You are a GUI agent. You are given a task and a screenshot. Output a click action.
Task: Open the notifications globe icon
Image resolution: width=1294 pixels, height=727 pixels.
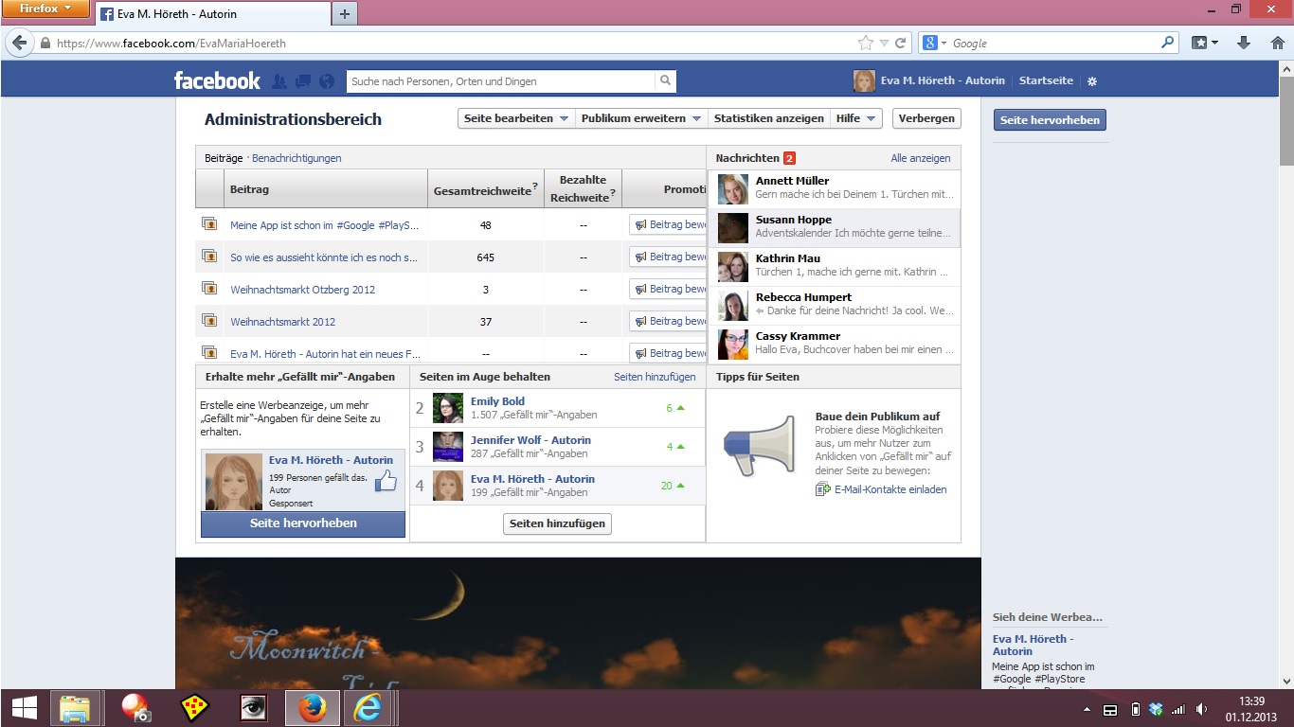tap(327, 81)
